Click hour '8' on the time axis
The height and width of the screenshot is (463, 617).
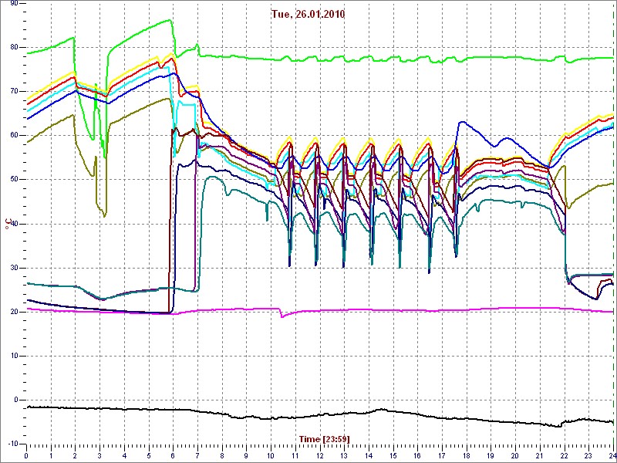pyautogui.click(x=222, y=455)
